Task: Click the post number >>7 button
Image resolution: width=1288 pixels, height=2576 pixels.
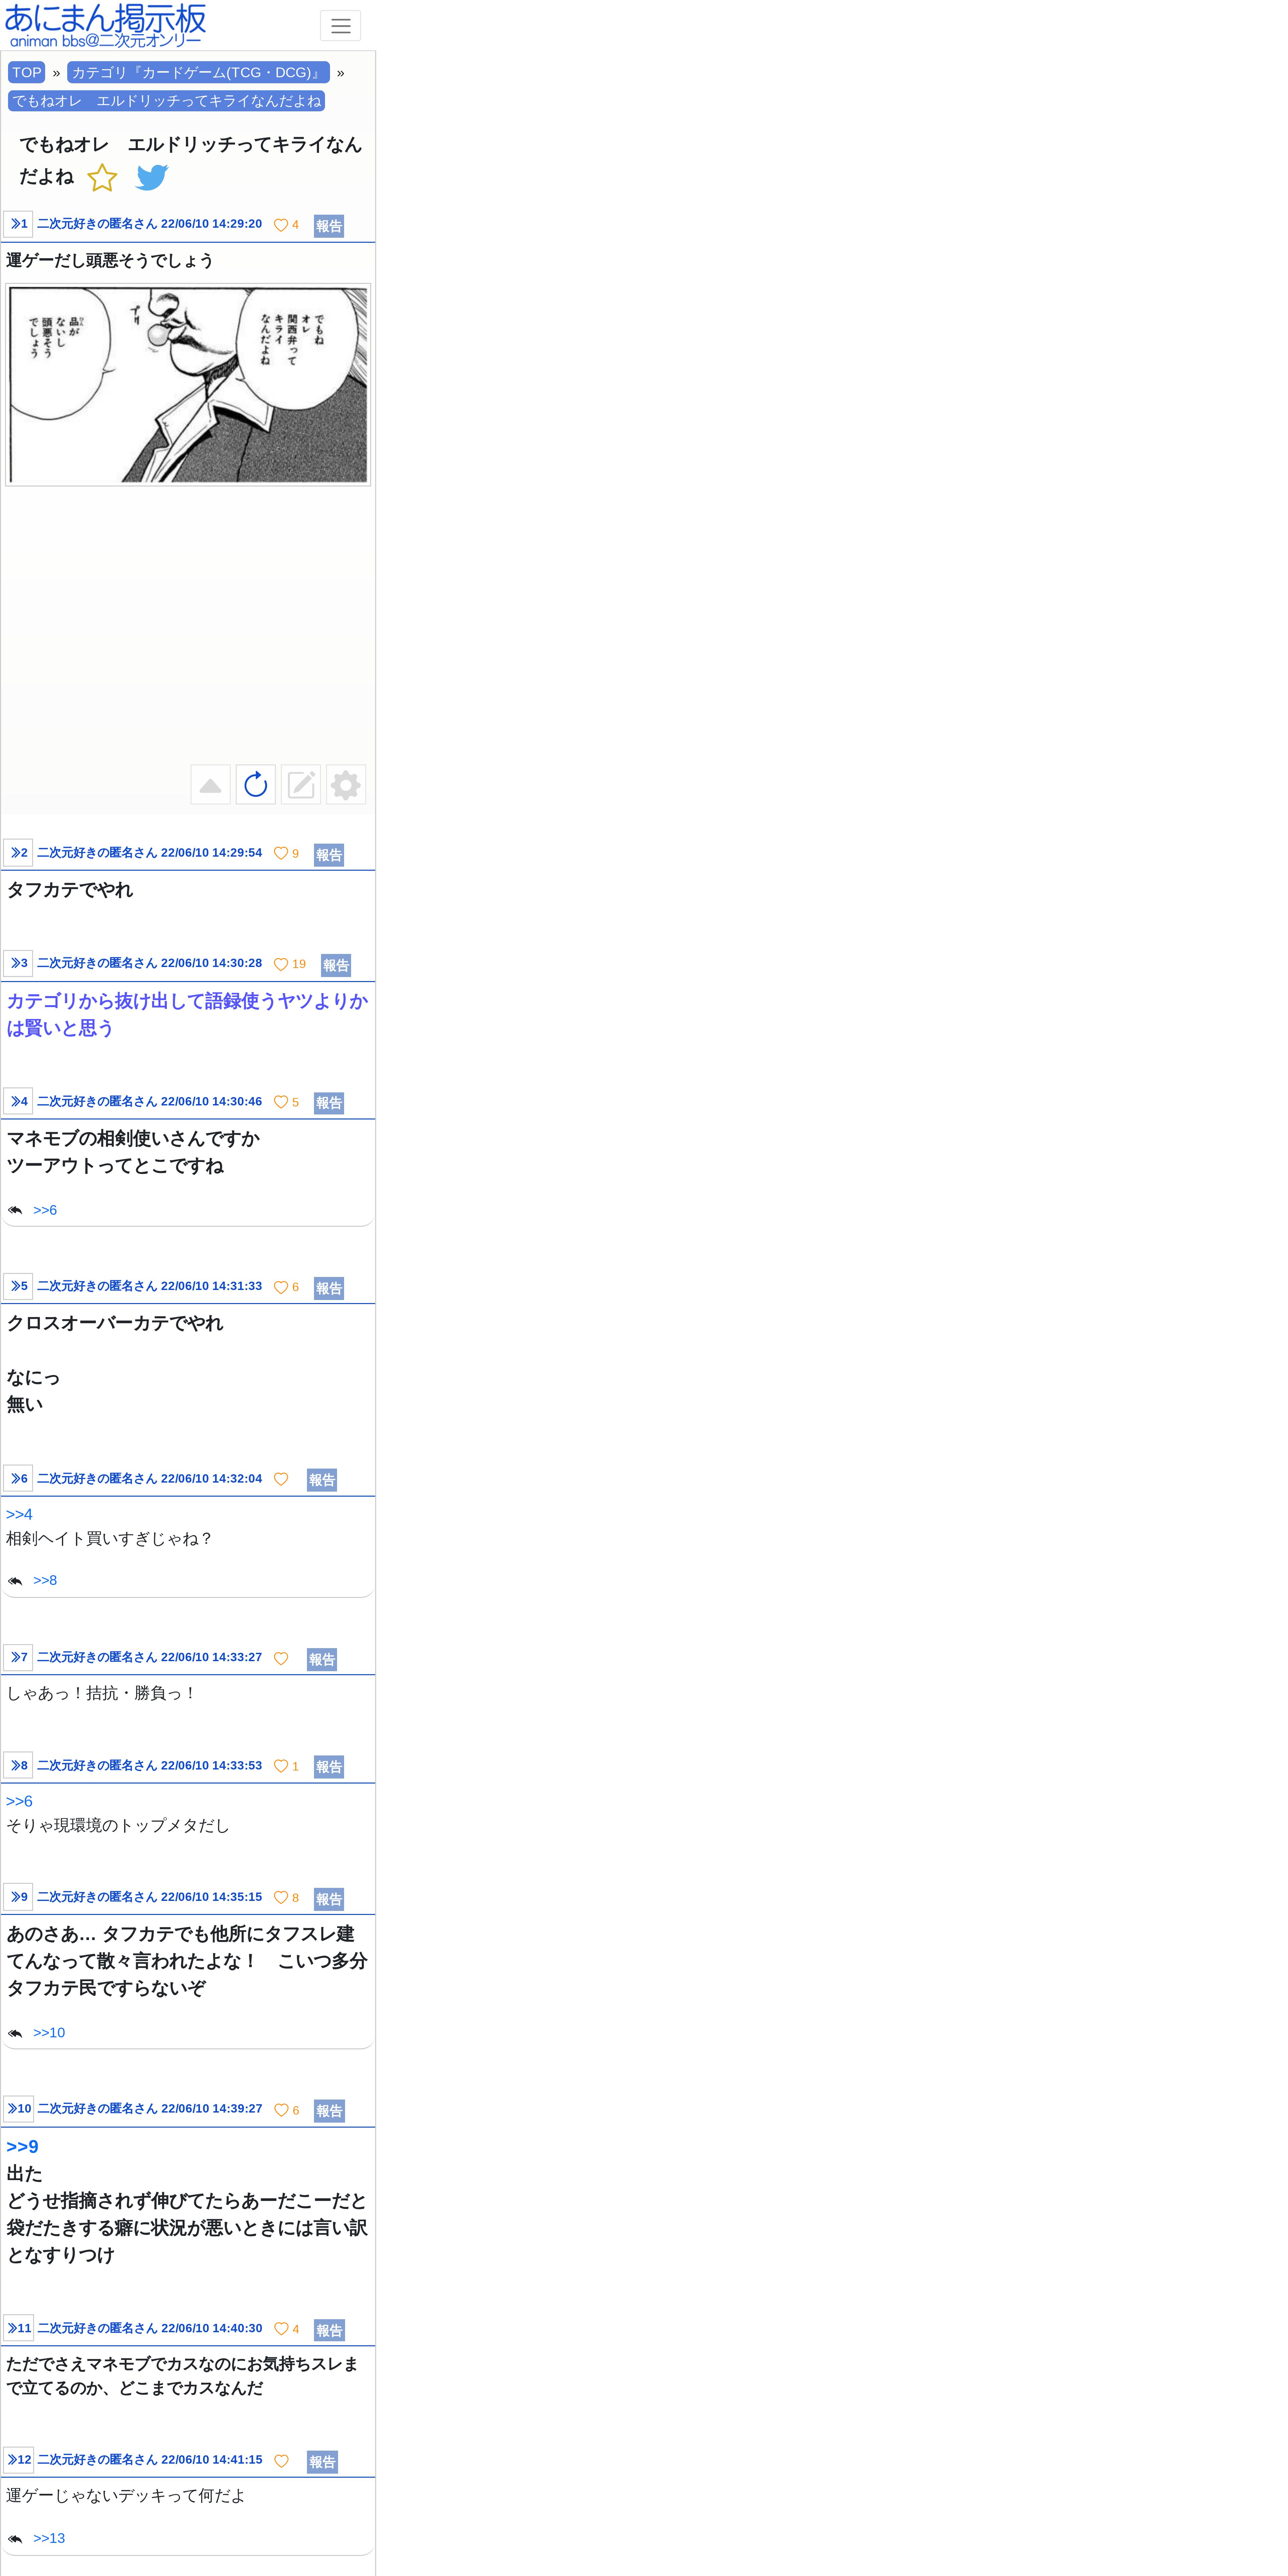Action: 18,1657
